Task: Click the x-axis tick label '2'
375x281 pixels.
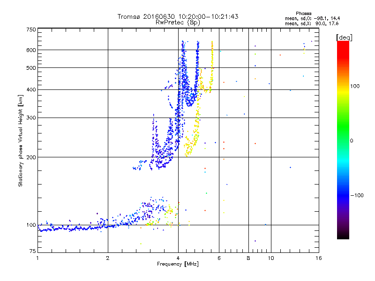Action: click(x=108, y=258)
